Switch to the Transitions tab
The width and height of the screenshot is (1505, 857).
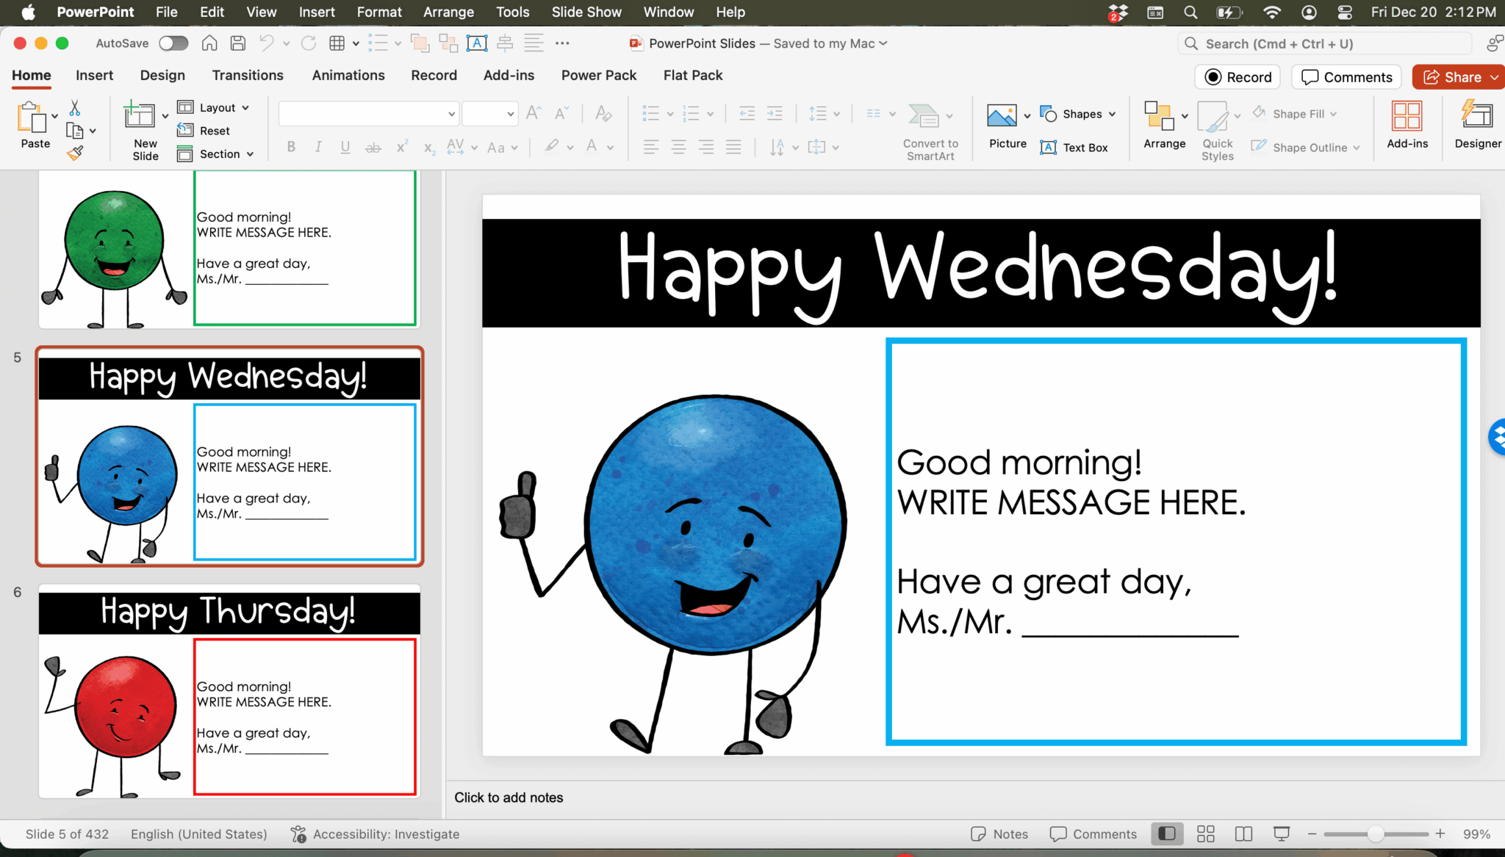click(248, 75)
